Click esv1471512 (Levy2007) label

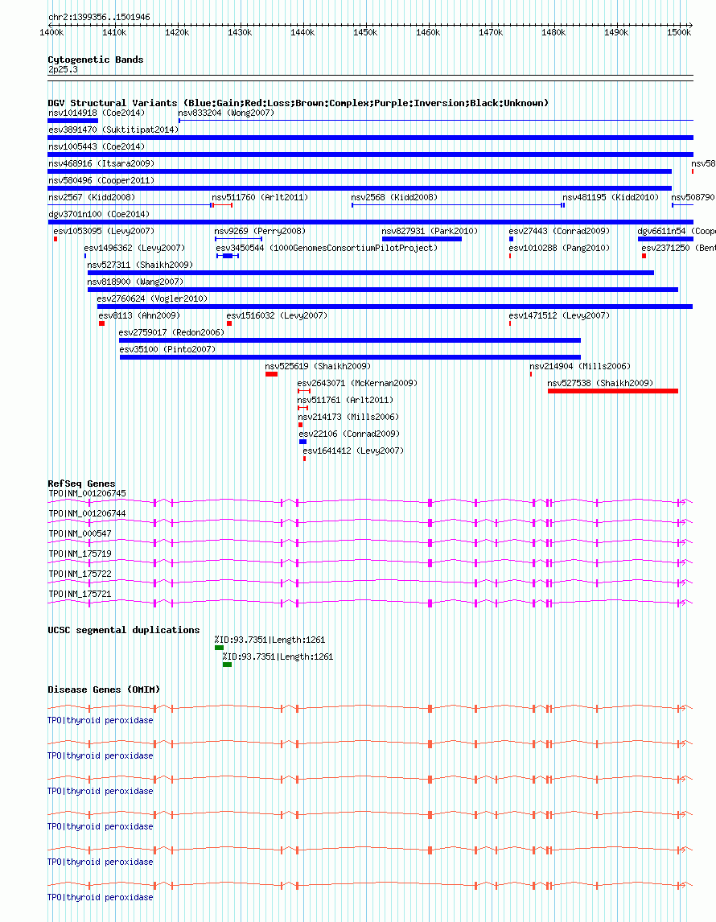[560, 315]
